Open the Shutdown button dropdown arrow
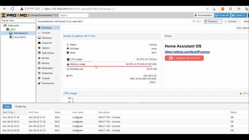The width and height of the screenshot is (249, 140). [220, 21]
